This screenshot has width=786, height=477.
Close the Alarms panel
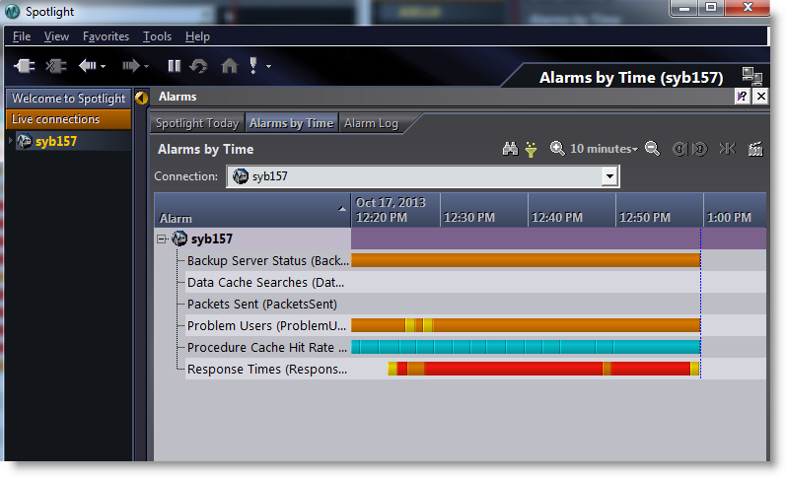click(761, 97)
